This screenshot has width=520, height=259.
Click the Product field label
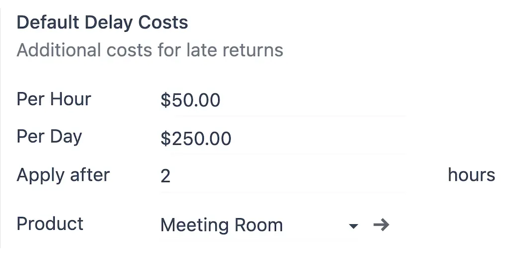[50, 224]
